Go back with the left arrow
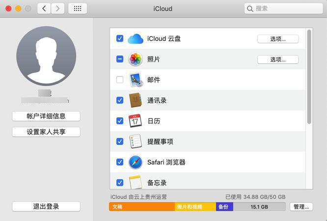 click(x=44, y=8)
